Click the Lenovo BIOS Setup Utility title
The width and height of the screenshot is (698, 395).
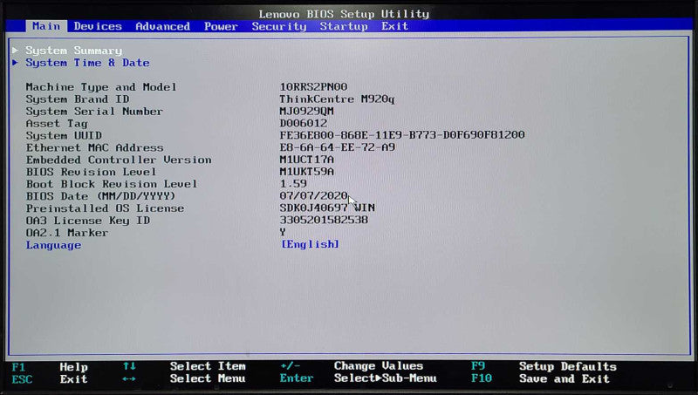pos(344,14)
